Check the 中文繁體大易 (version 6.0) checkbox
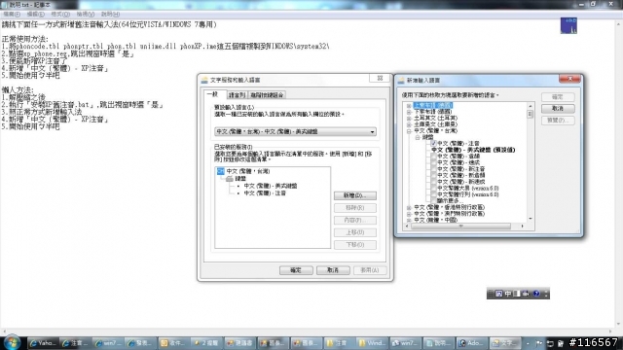Viewport: 623px width, 350px height. [433, 188]
